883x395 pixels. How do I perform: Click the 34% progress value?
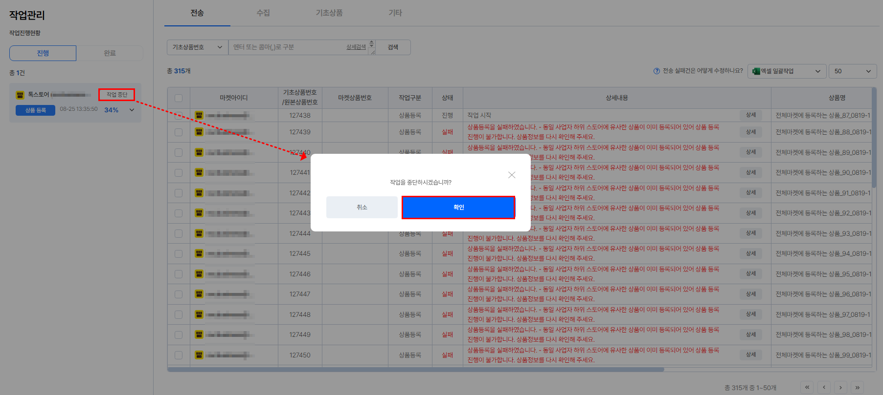[112, 110]
